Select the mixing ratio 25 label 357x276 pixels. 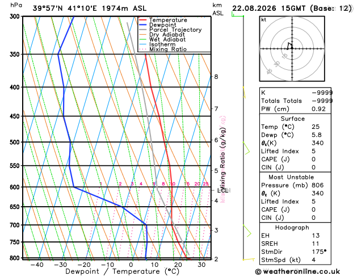click(x=205, y=184)
